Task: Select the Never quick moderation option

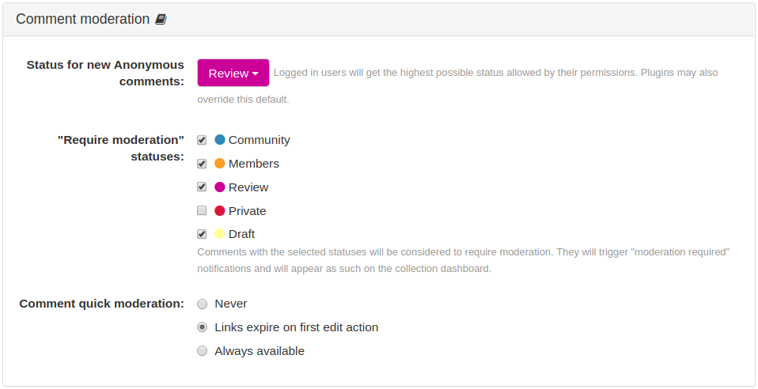Action: pyautogui.click(x=202, y=304)
